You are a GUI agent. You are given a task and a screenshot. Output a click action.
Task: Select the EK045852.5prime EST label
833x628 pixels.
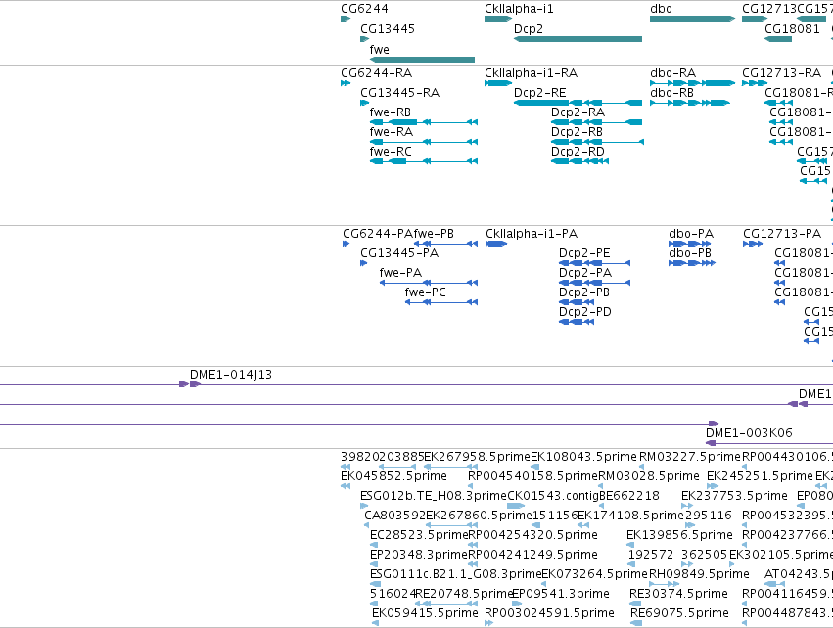click(393, 476)
